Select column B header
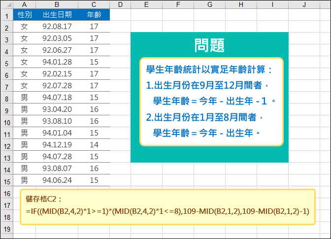The height and width of the screenshot is (239, 331). pyautogui.click(x=57, y=4)
